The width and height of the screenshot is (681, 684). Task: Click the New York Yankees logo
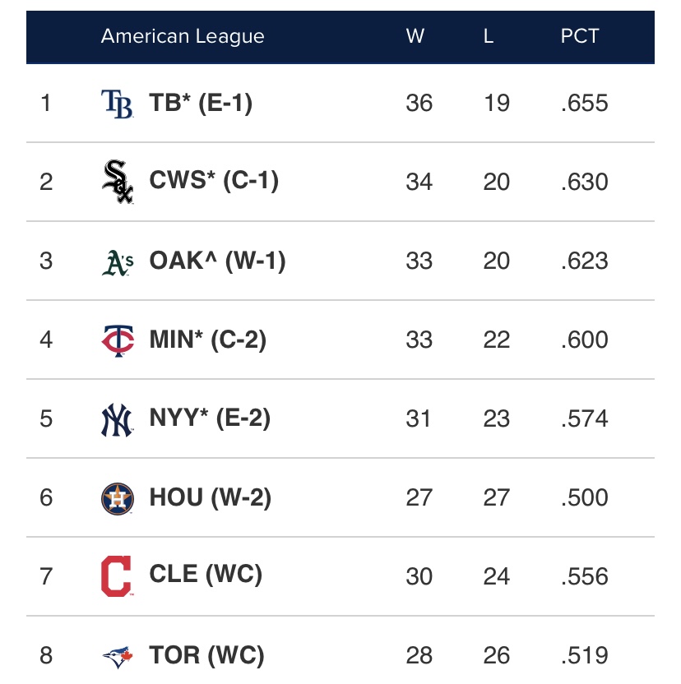click(117, 419)
